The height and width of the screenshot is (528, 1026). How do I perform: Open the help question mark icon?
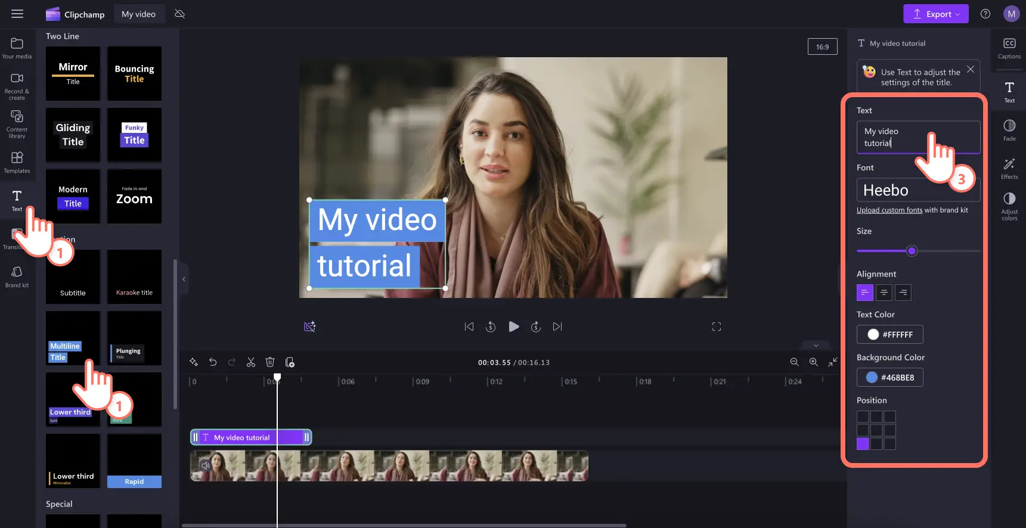click(985, 14)
